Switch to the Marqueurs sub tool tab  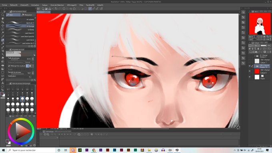28,15
